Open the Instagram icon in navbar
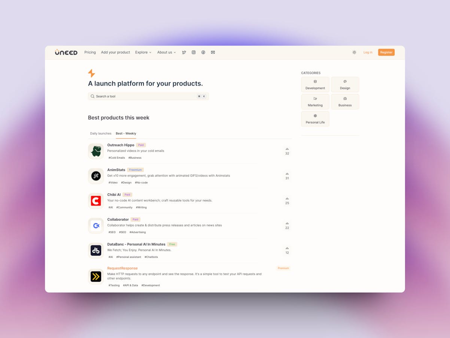This screenshot has width=450, height=338. [x=194, y=52]
